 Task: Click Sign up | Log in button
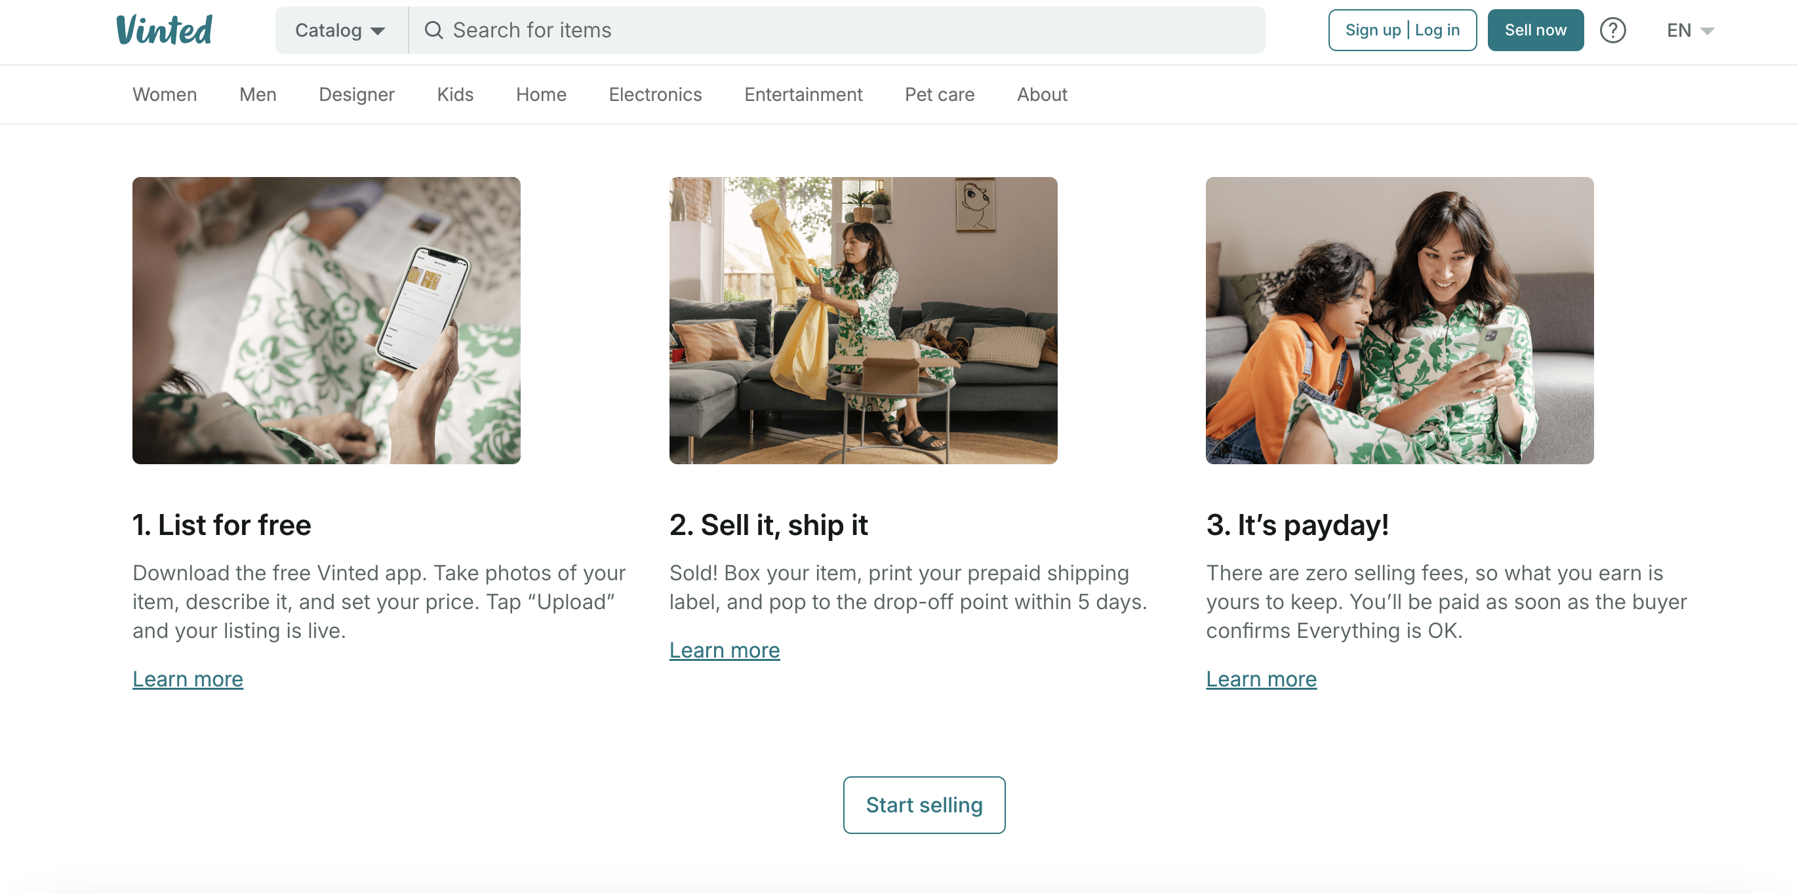tap(1402, 30)
